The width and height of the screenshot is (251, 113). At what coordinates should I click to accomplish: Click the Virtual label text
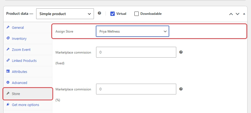coord(121,14)
